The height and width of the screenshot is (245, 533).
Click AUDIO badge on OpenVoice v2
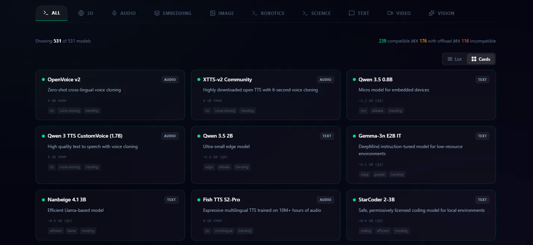coord(170,79)
